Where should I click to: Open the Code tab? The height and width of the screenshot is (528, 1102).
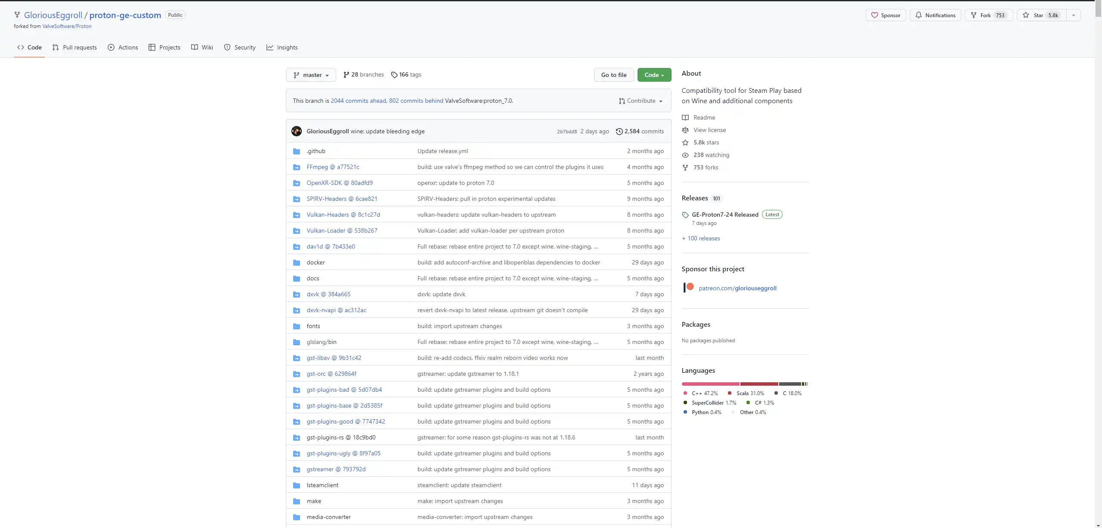click(x=29, y=47)
